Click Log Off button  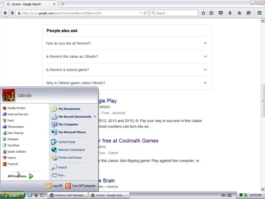[x=54, y=186]
